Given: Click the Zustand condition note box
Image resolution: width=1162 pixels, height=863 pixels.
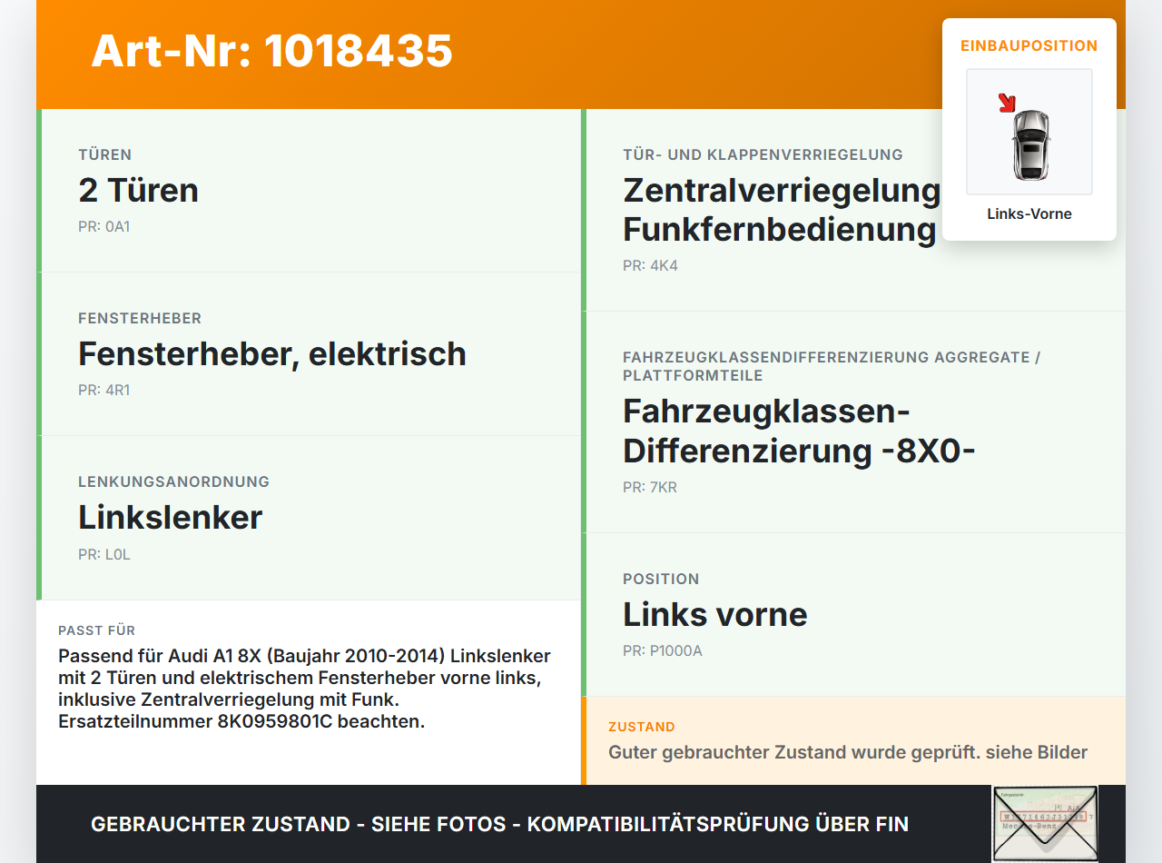Looking at the screenshot, I should click(853, 741).
